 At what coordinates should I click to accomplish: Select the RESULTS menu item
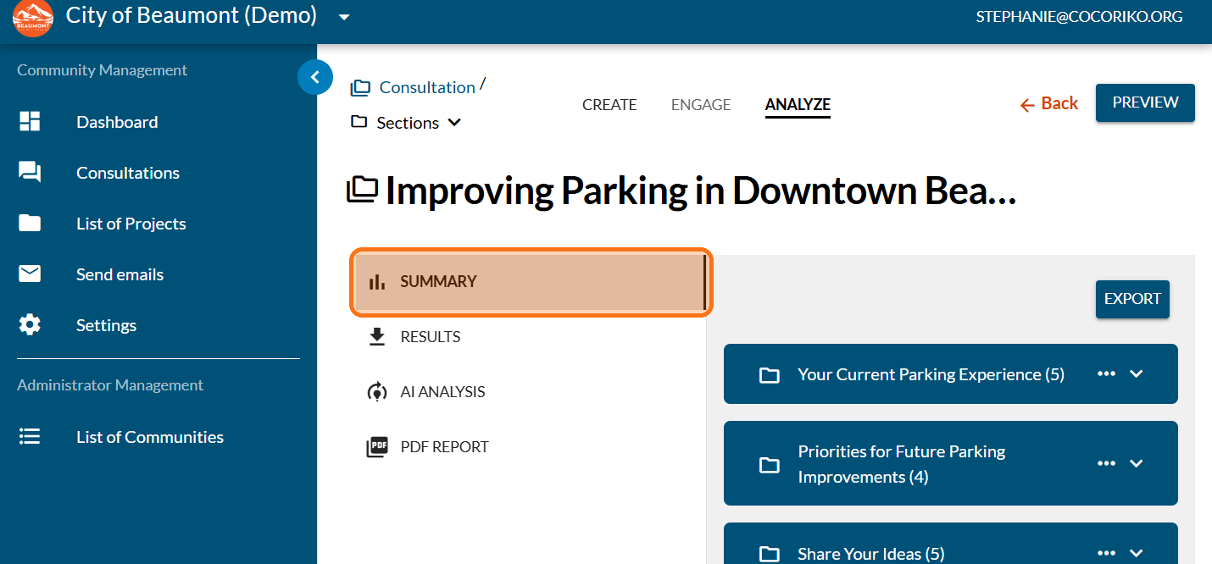coord(430,337)
